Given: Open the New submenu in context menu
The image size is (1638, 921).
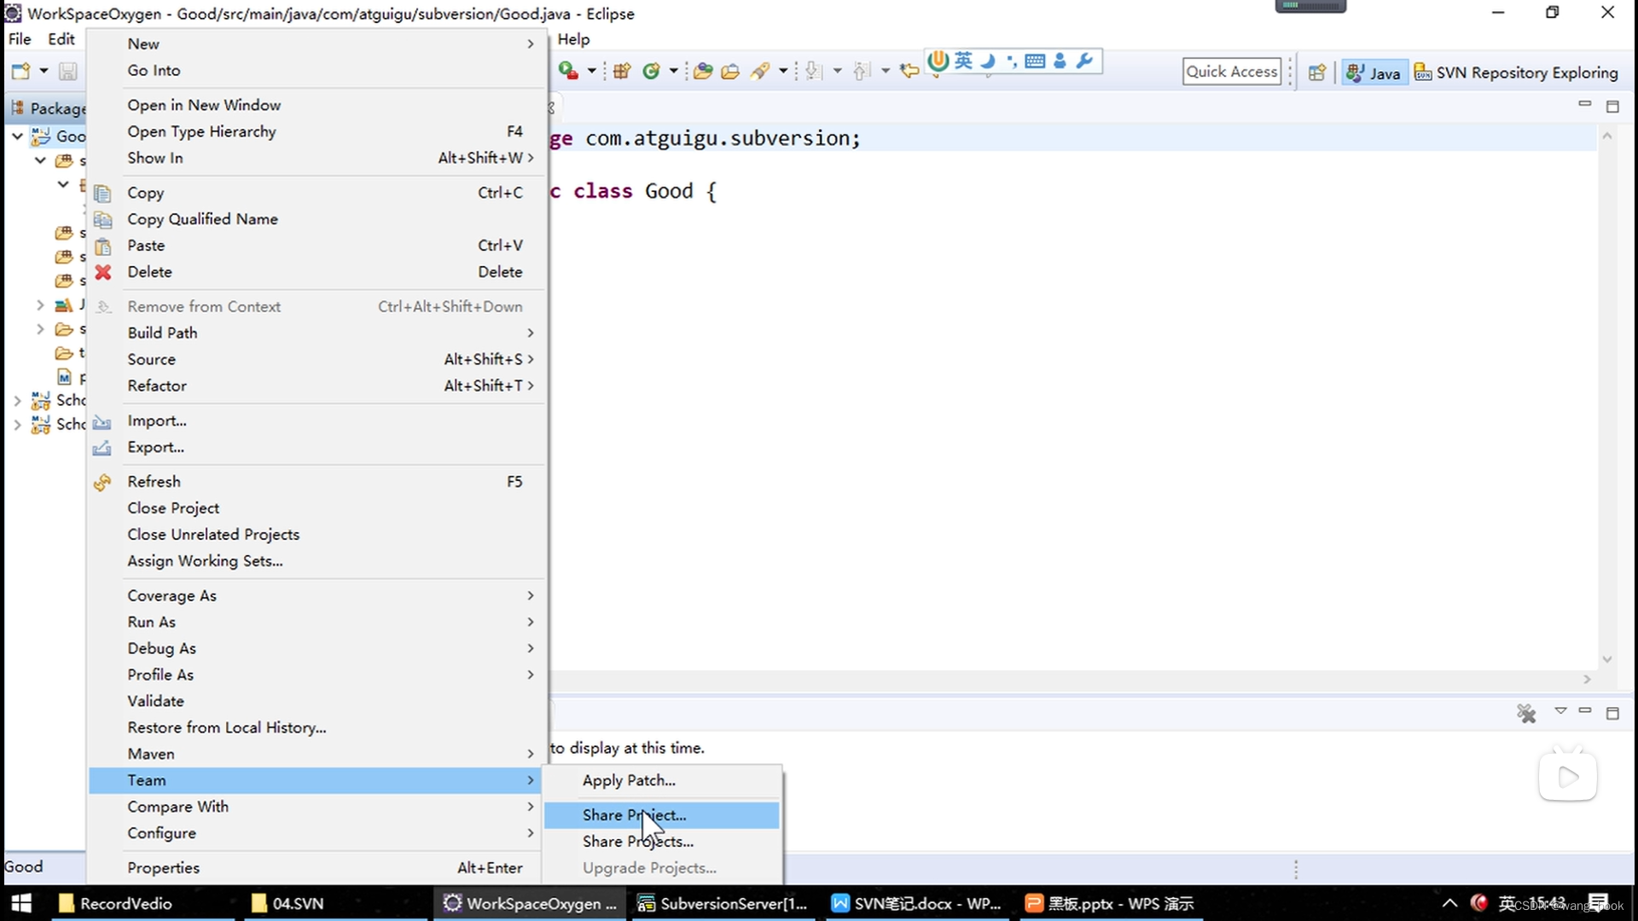Looking at the screenshot, I should (x=317, y=43).
